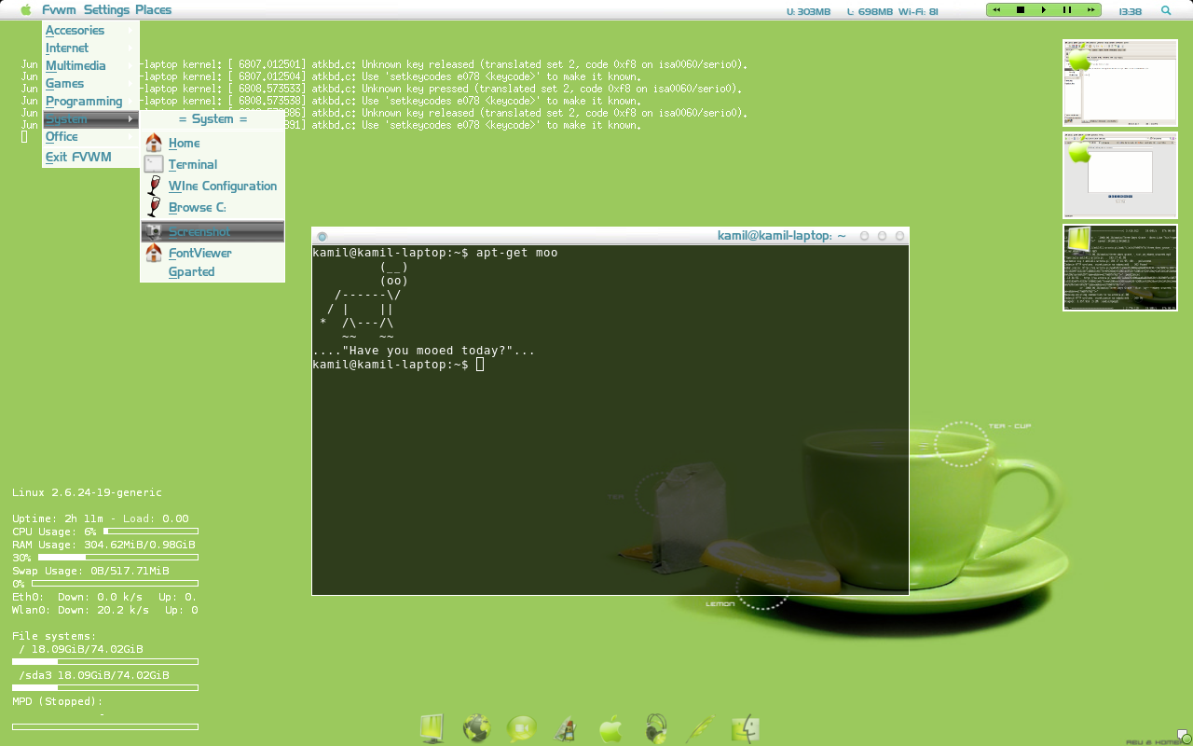Stop music playback with the stop button

tap(1021, 10)
